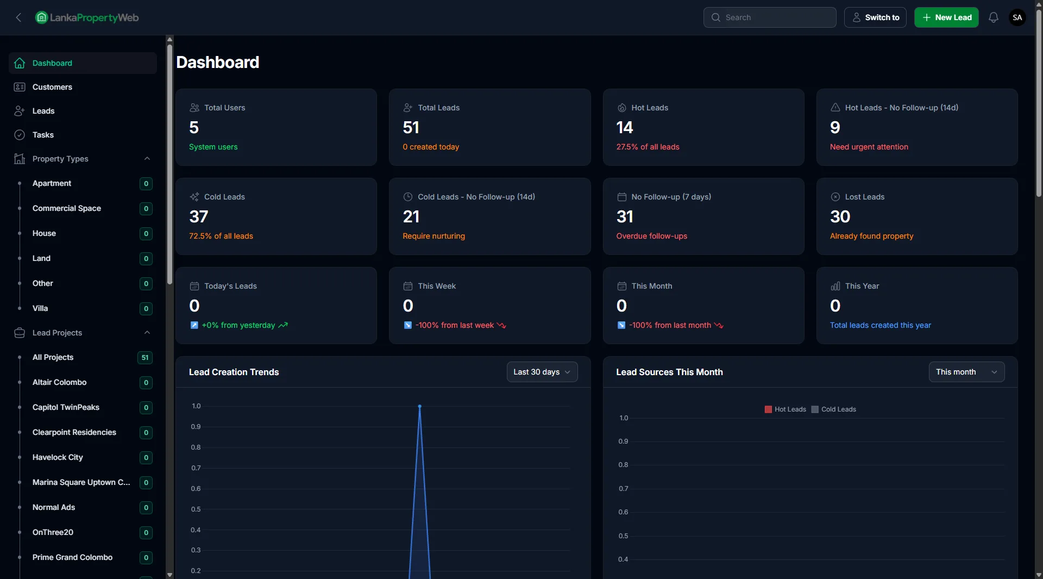Open the Hot Leads stat card
The image size is (1043, 579).
(x=703, y=127)
